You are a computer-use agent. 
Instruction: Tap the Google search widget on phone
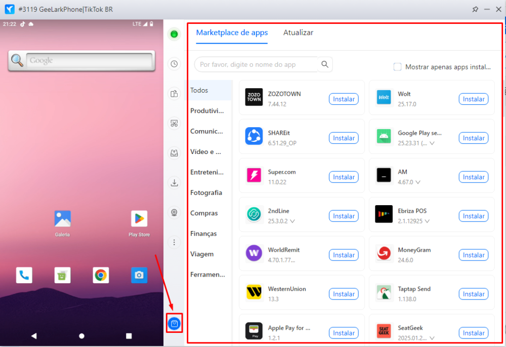coord(81,60)
